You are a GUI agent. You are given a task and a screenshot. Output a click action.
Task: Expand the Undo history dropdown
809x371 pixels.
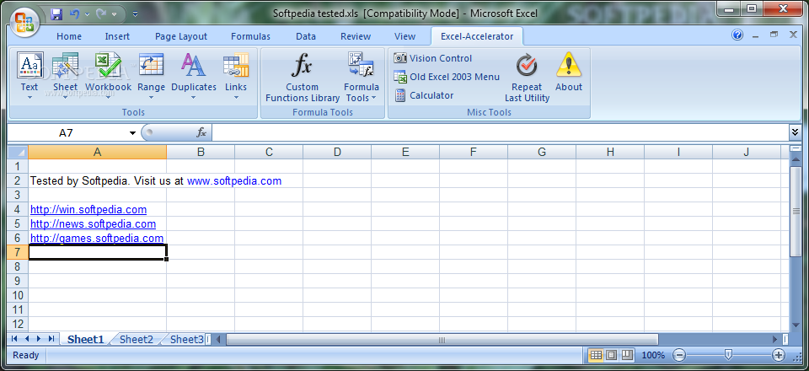coord(86,14)
